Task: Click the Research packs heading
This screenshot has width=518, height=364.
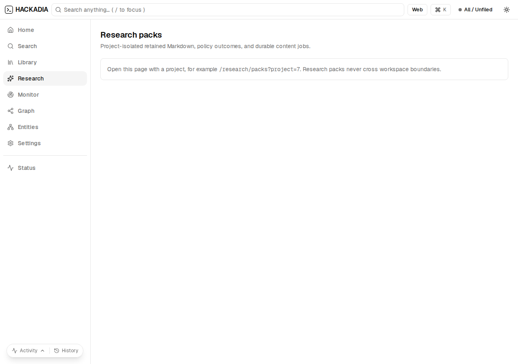Action: click(131, 35)
